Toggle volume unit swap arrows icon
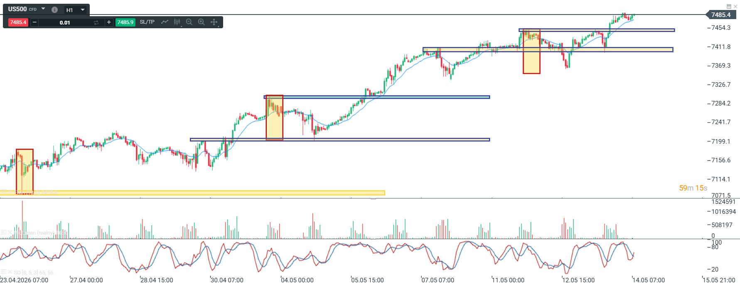 point(96,22)
